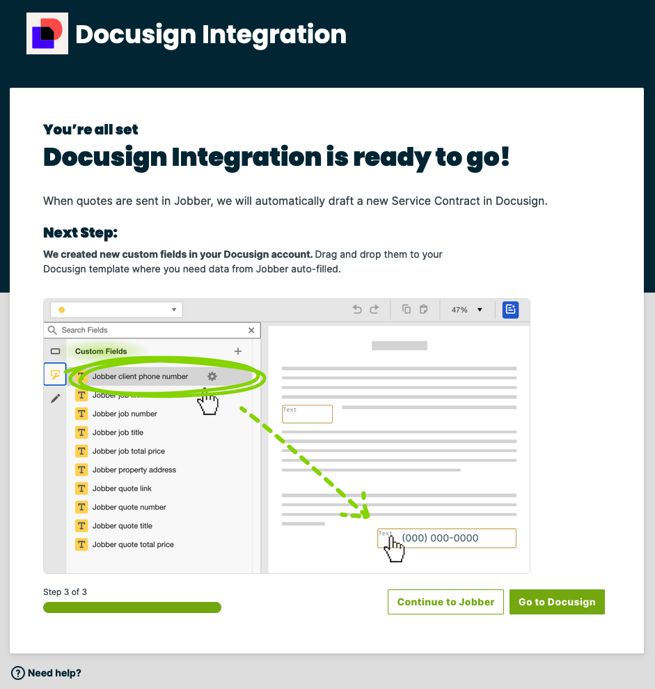
Task: Click the Step 3 of 3 progress bar
Action: coord(132,607)
